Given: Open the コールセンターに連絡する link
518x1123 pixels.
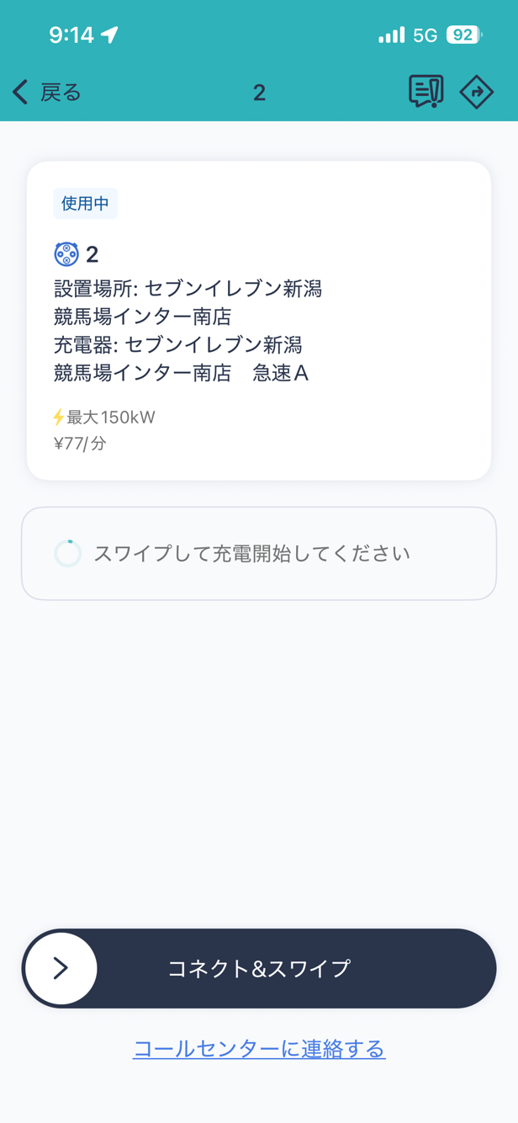Looking at the screenshot, I should (259, 1049).
